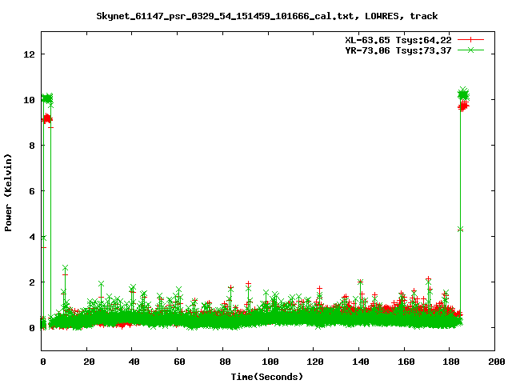Click the plot title text at top
512x384 pixels.
[267, 15]
